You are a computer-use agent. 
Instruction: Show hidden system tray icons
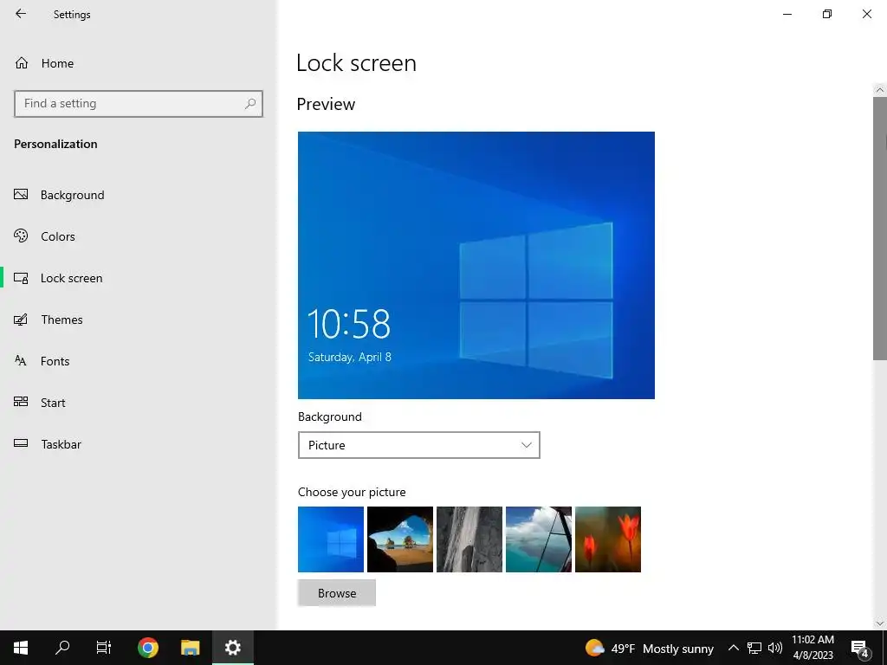[733, 648]
